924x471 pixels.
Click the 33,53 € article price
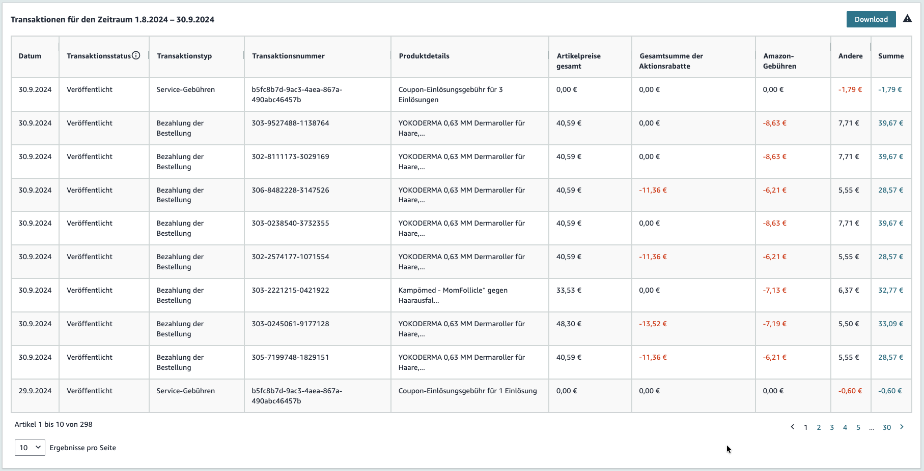tap(569, 290)
